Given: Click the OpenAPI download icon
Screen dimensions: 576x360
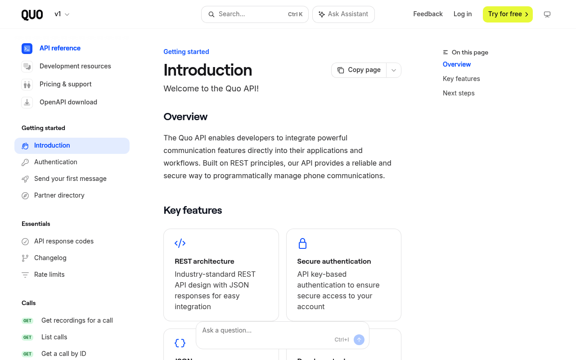Looking at the screenshot, I should [x=27, y=102].
